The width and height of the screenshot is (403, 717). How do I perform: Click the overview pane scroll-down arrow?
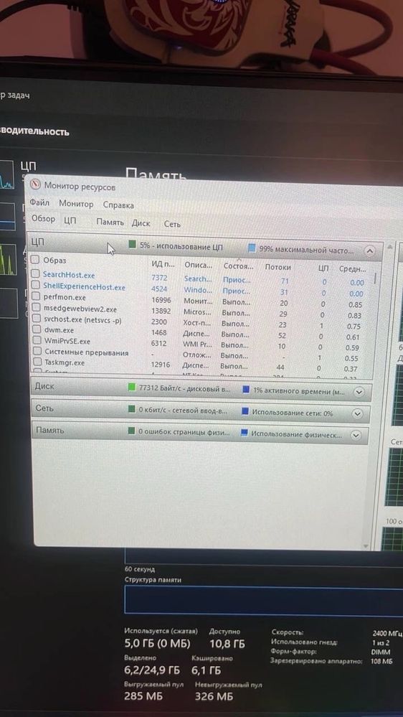(366, 546)
